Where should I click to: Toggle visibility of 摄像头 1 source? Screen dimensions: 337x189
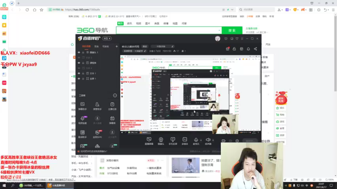tap(79, 52)
